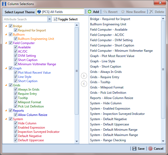Click in the Attribute Search field
The width and height of the screenshot is (168, 155).
click(x=25, y=19)
